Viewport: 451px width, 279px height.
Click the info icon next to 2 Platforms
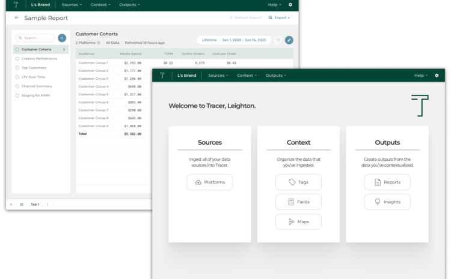click(99, 43)
